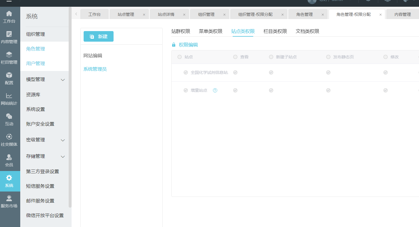Image resolution: width=419 pixels, height=227 pixels.
Task: Select the 查看 column header radio
Action: pyautogui.click(x=235, y=57)
